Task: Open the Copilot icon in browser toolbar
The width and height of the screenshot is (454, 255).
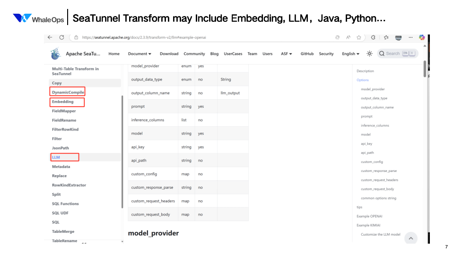Action: pos(422,37)
